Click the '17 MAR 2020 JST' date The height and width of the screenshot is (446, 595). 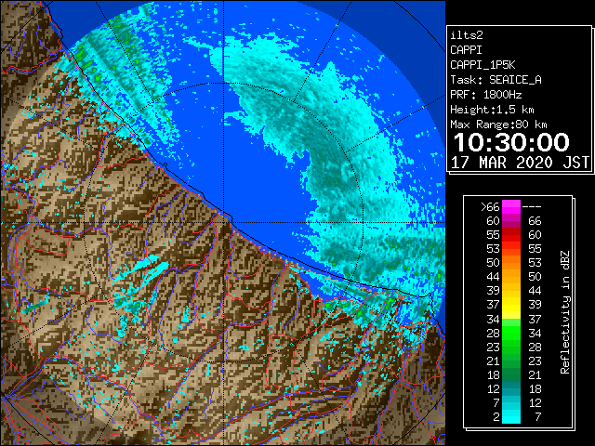point(521,163)
